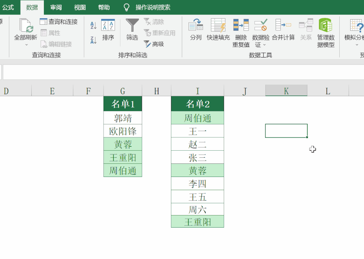
Task: Select the cell containing 欧阳锋
Action: click(123, 131)
